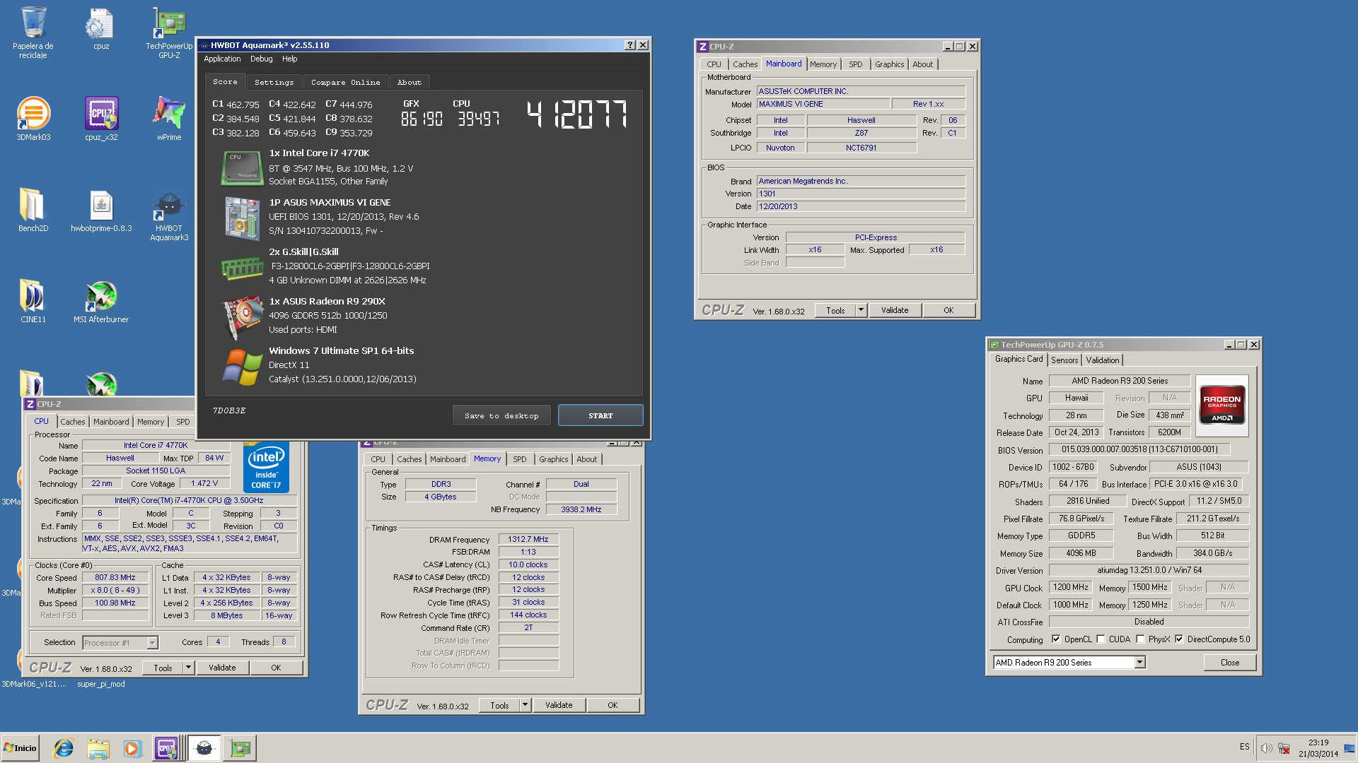Expand Tools dropdown arrow in CPU tab CPU-Z

pos(188,668)
